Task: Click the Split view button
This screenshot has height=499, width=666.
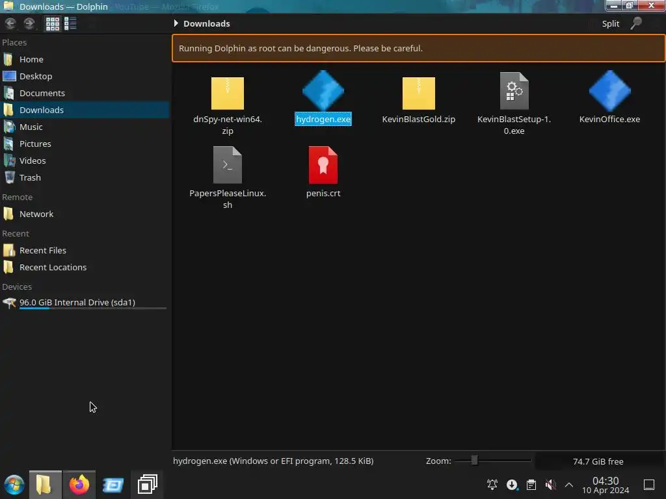Action: [x=610, y=24]
